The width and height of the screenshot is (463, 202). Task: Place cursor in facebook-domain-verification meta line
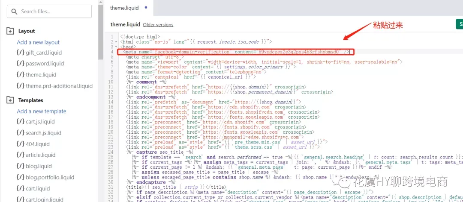(x=236, y=52)
